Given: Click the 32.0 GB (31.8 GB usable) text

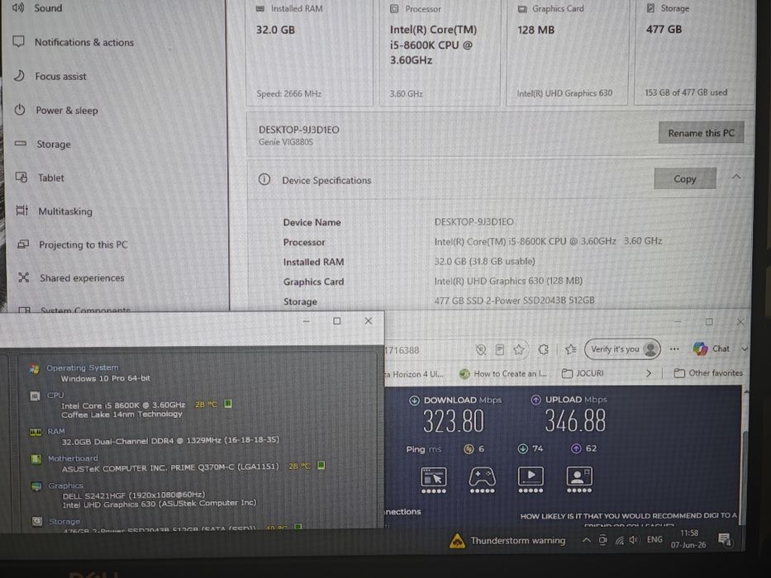Looking at the screenshot, I should click(x=484, y=261).
